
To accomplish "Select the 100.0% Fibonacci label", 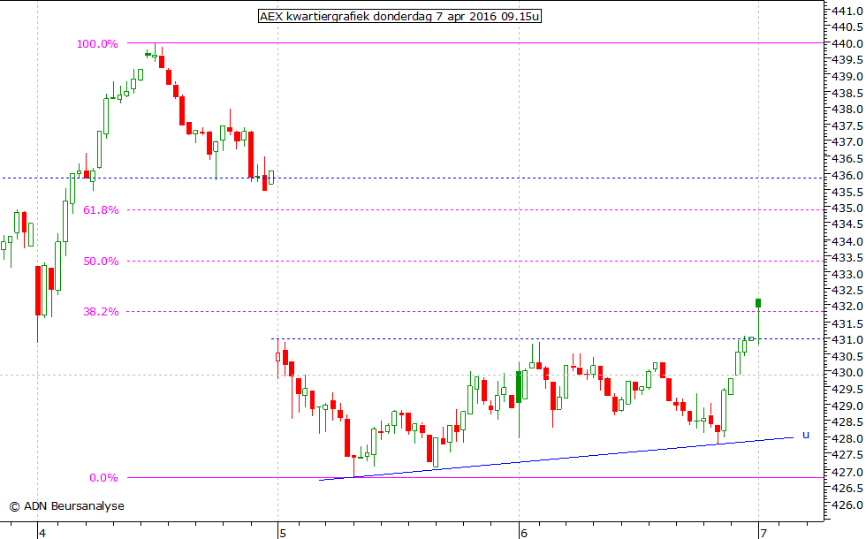I will click(x=97, y=44).
